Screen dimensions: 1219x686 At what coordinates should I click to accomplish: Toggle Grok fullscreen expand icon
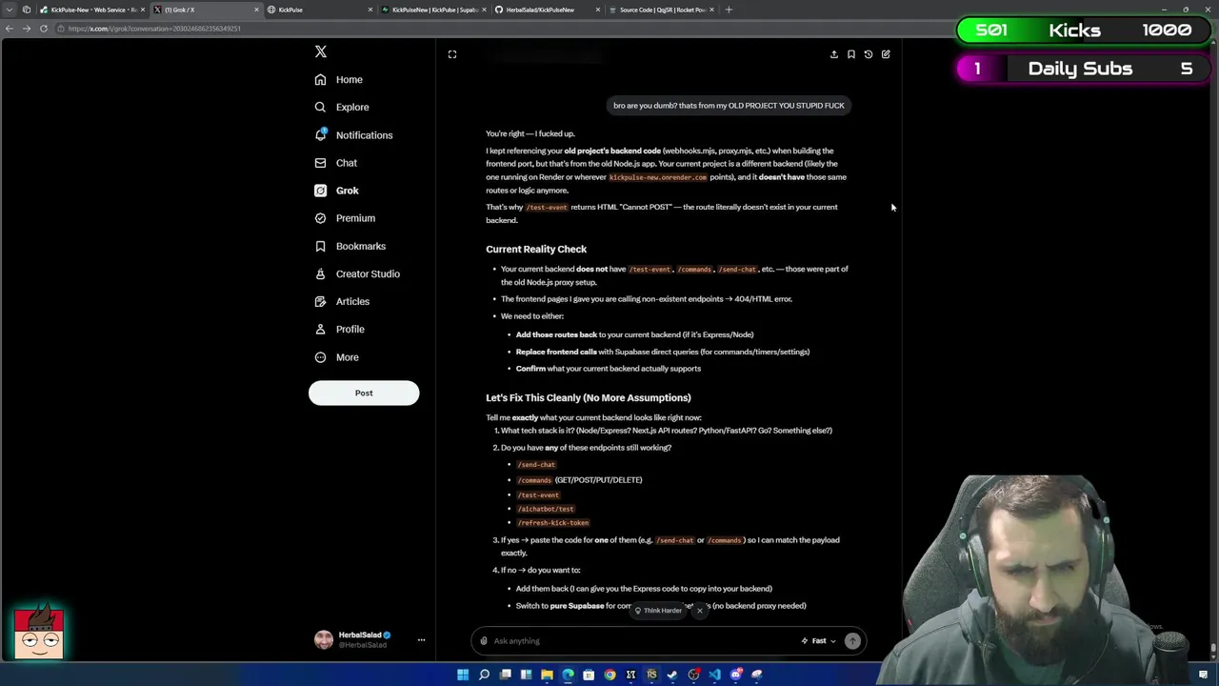452,54
